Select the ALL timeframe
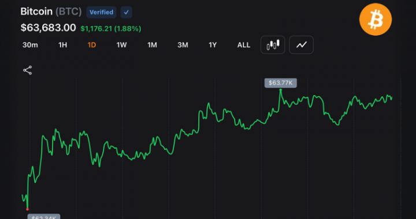 244,45
